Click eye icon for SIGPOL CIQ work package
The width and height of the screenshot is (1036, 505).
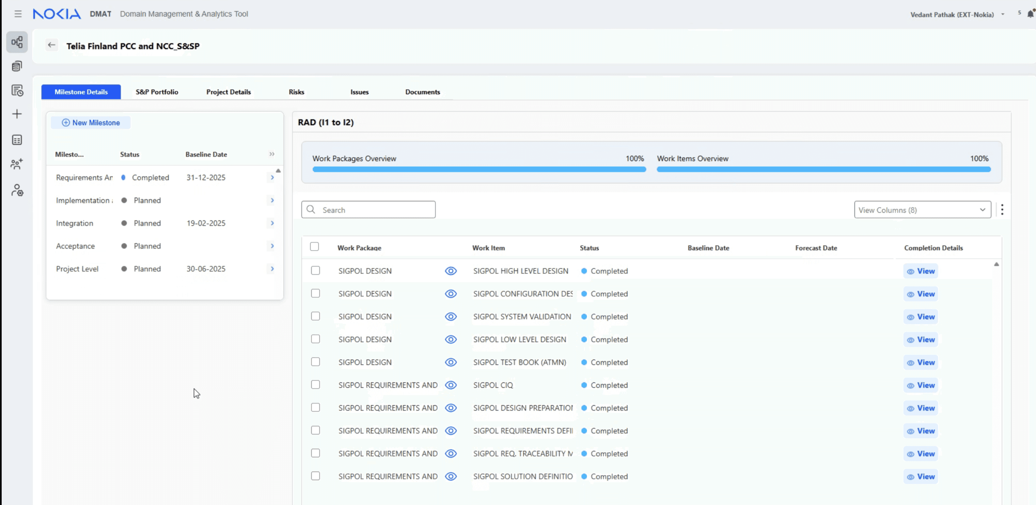451,385
